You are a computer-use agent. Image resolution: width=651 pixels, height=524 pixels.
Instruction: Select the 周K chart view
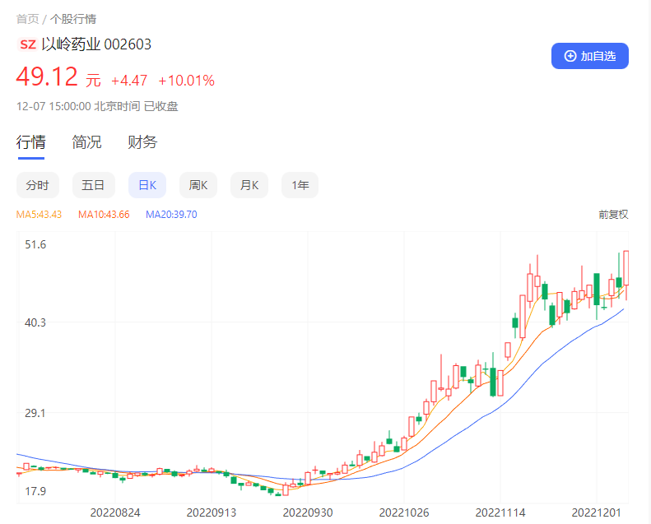[x=198, y=185]
